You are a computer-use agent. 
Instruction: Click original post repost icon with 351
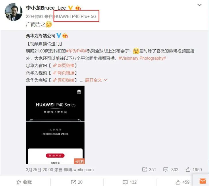tap(149, 170)
